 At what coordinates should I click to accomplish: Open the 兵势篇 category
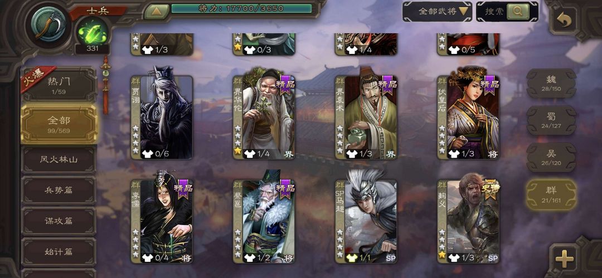point(59,190)
